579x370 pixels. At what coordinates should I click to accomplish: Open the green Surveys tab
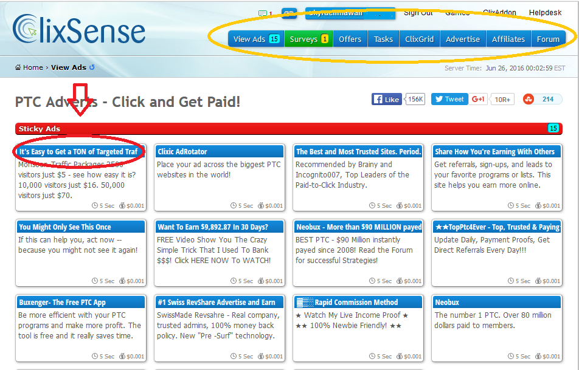308,39
